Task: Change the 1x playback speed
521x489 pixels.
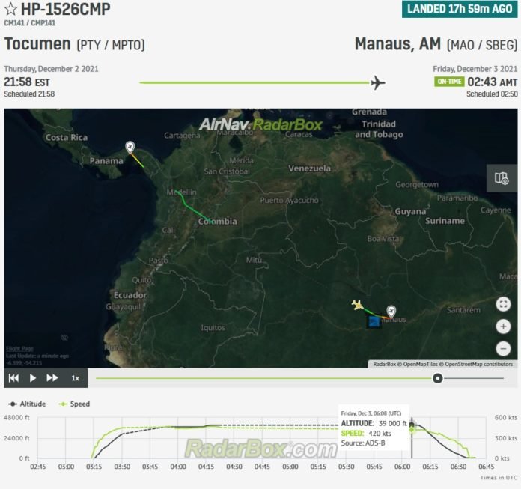Action: 76,378
